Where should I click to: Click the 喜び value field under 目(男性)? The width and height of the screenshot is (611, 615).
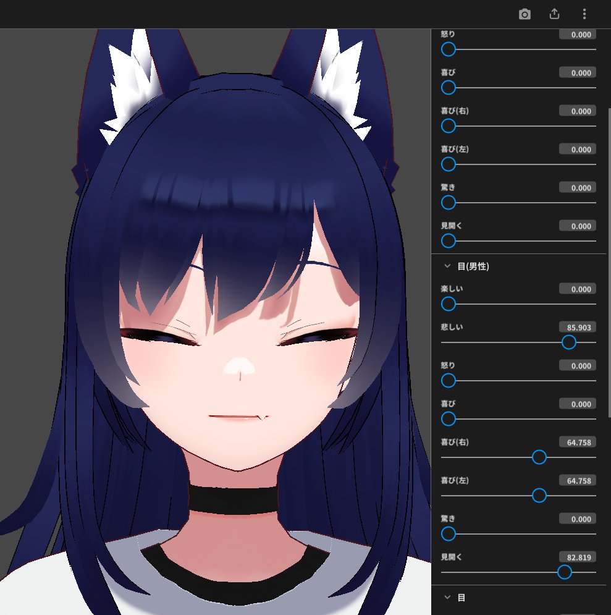[x=577, y=404]
